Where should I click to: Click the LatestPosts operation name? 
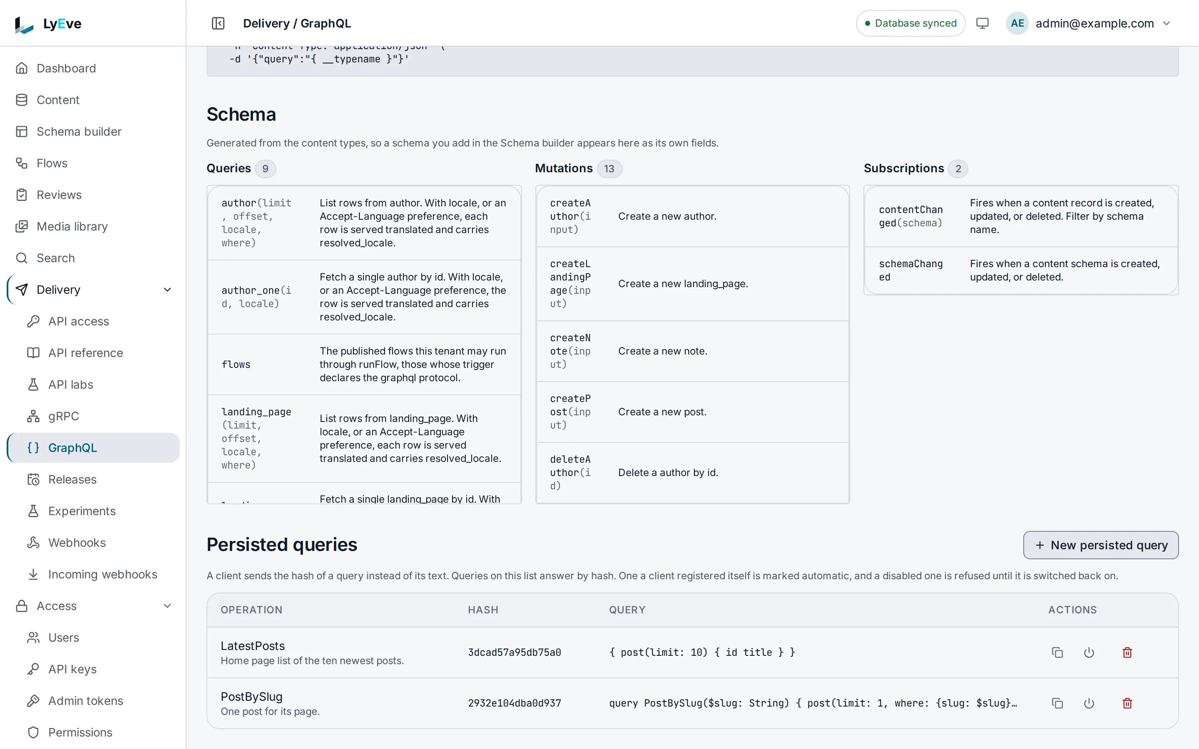(253, 646)
